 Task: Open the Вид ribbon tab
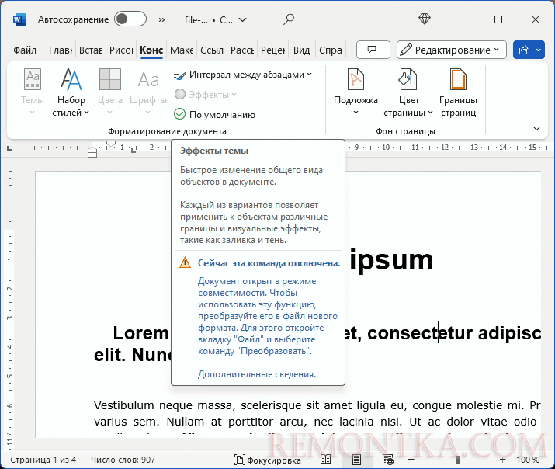pyautogui.click(x=302, y=50)
